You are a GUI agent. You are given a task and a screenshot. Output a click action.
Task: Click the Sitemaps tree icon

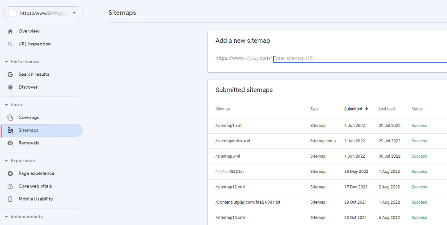click(x=10, y=131)
